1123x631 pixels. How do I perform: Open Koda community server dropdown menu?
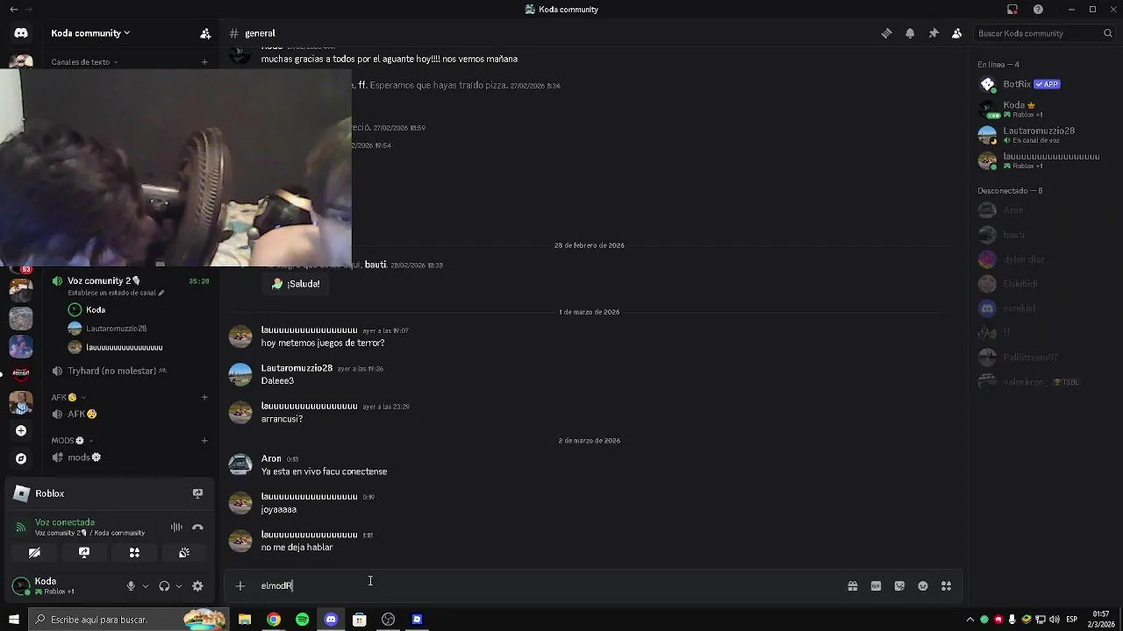pos(90,33)
